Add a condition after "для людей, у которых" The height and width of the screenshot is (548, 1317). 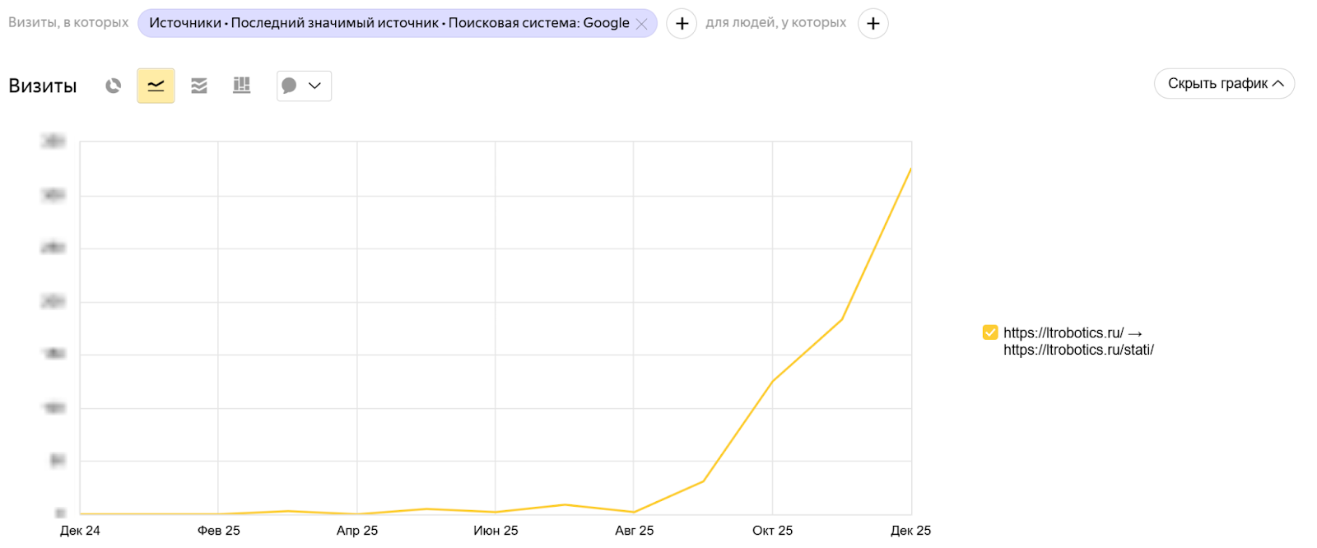pyautogui.click(x=873, y=24)
